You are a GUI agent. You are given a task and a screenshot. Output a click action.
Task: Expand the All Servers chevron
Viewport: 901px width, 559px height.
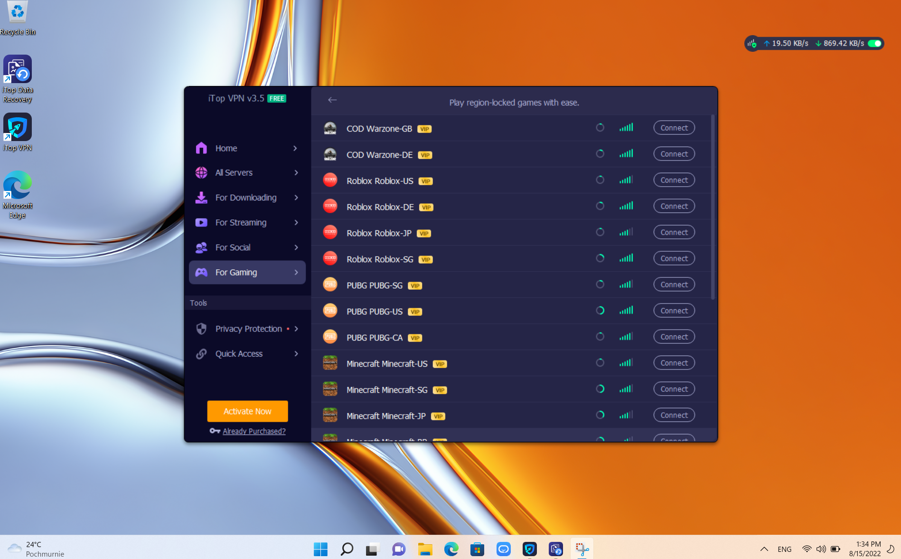tap(296, 173)
